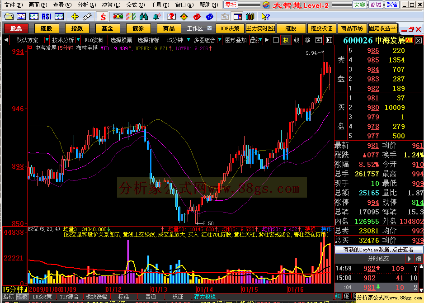424x303 pixels.
Task: Toggle the 移 shift button
Action: pos(307,40)
